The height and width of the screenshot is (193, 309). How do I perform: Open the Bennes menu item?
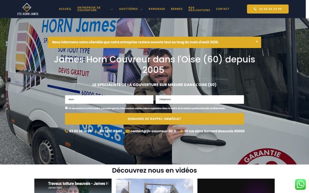177,9
